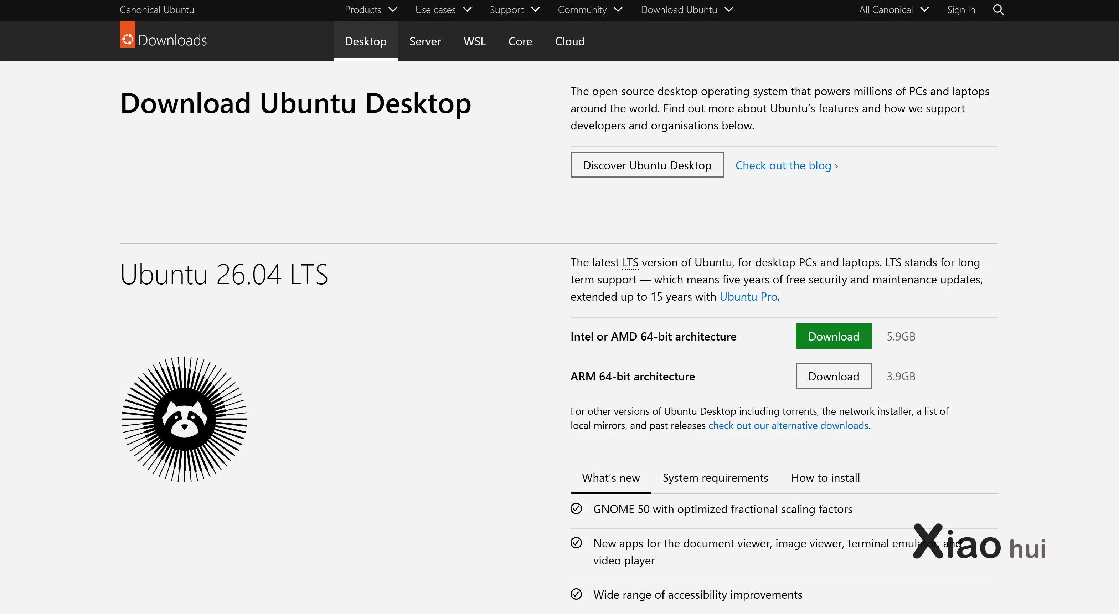Screen dimensions: 1119x614
Task: Open the Check out the blog link
Action: coord(786,165)
